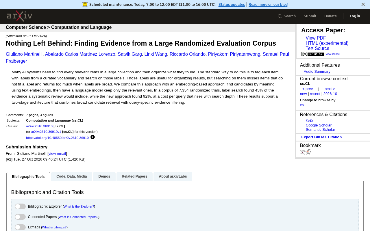Click What is the Explorer? link

point(79,206)
